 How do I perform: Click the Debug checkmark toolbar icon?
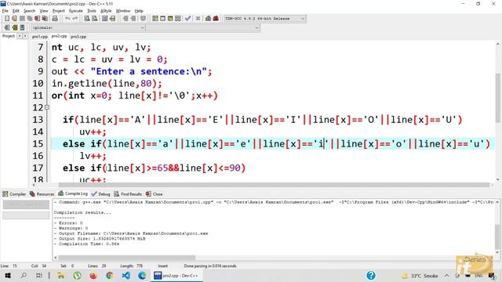click(x=188, y=19)
